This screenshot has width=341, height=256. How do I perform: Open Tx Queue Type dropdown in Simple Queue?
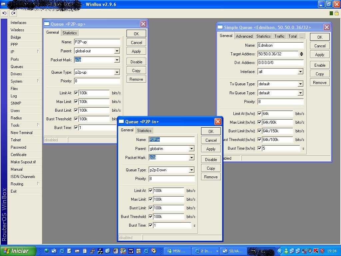(x=300, y=84)
